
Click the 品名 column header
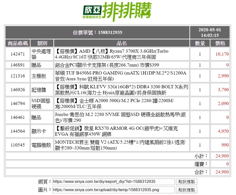[x=122, y=43]
